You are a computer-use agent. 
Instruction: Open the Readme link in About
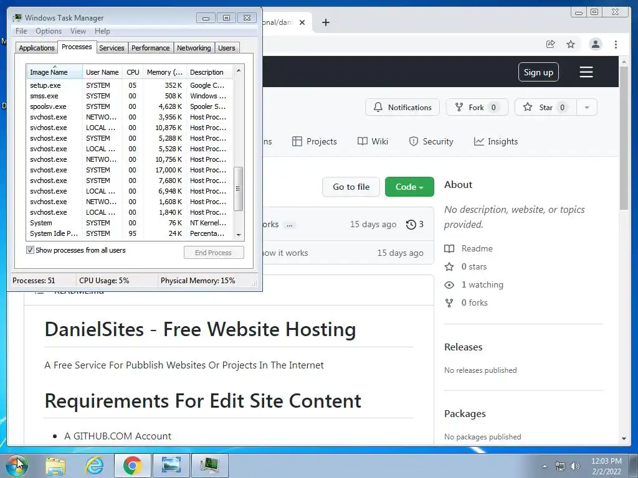[x=469, y=248]
